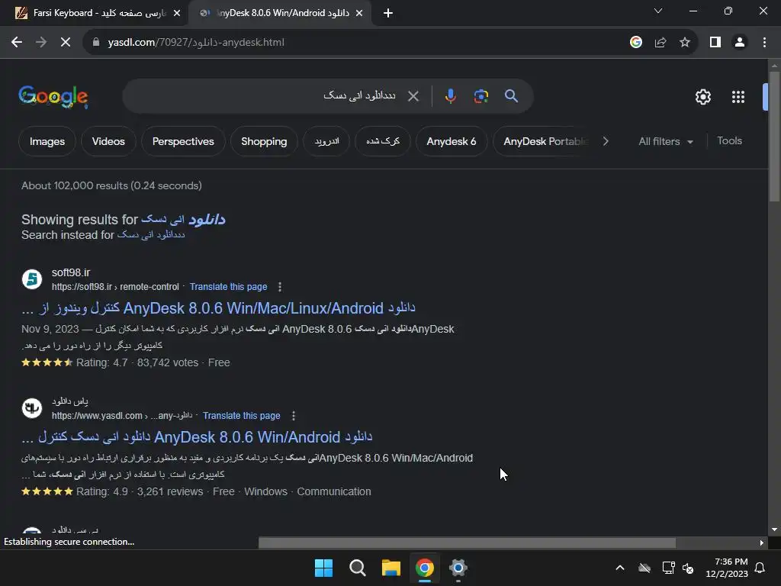Screen dimensions: 781x586
Task: Select the کرک شده filter chip
Action: tap(383, 141)
